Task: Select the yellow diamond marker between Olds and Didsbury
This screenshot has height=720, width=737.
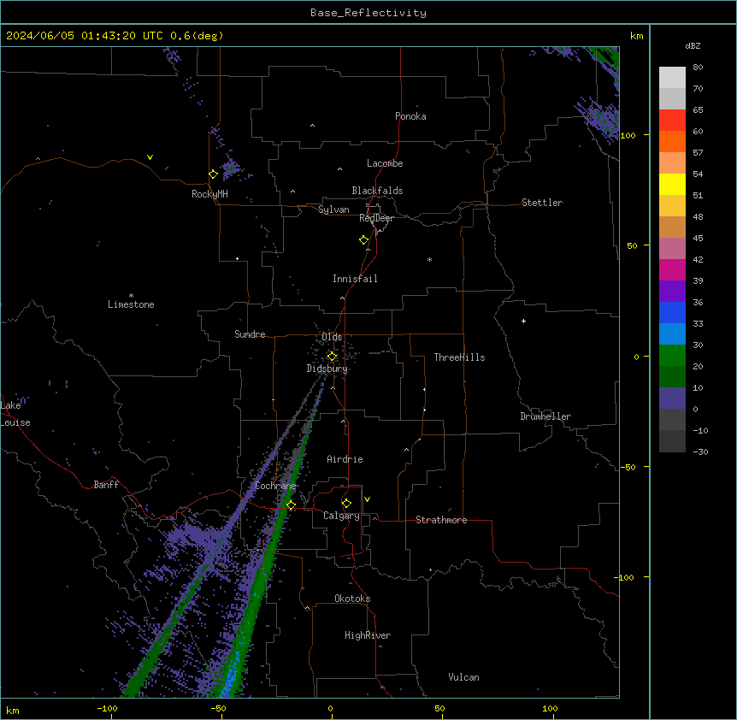Action: 332,357
